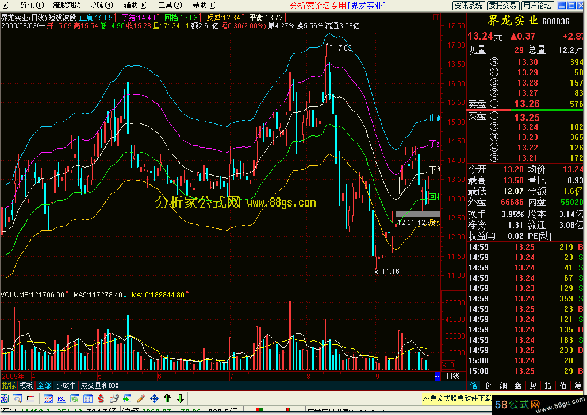Click the 界龙实业 stock name header
Viewport: 587px width, 415px height.
pos(513,21)
